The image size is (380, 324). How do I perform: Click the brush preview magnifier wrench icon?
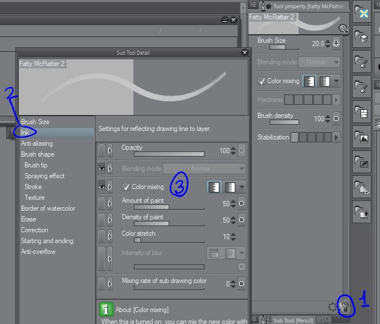[344, 28]
